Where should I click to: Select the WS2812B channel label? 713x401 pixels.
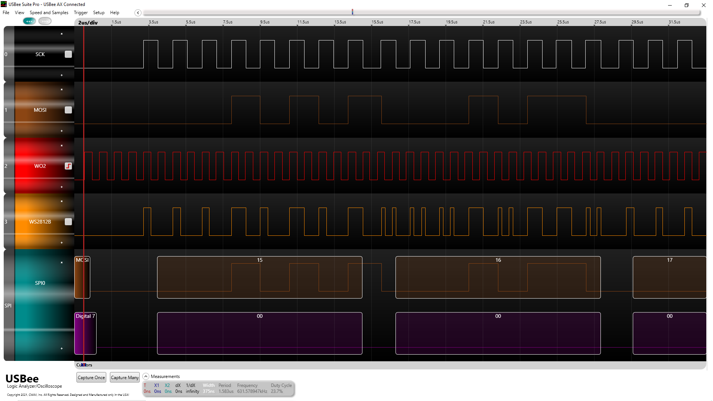tap(40, 222)
